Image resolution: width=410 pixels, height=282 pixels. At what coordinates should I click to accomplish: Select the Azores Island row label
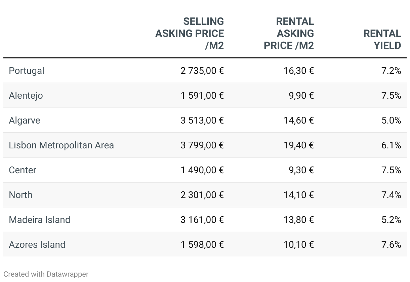[37, 245]
